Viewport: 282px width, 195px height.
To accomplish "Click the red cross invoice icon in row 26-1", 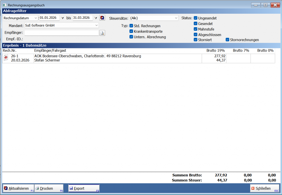I will pyautogui.click(x=6, y=58).
